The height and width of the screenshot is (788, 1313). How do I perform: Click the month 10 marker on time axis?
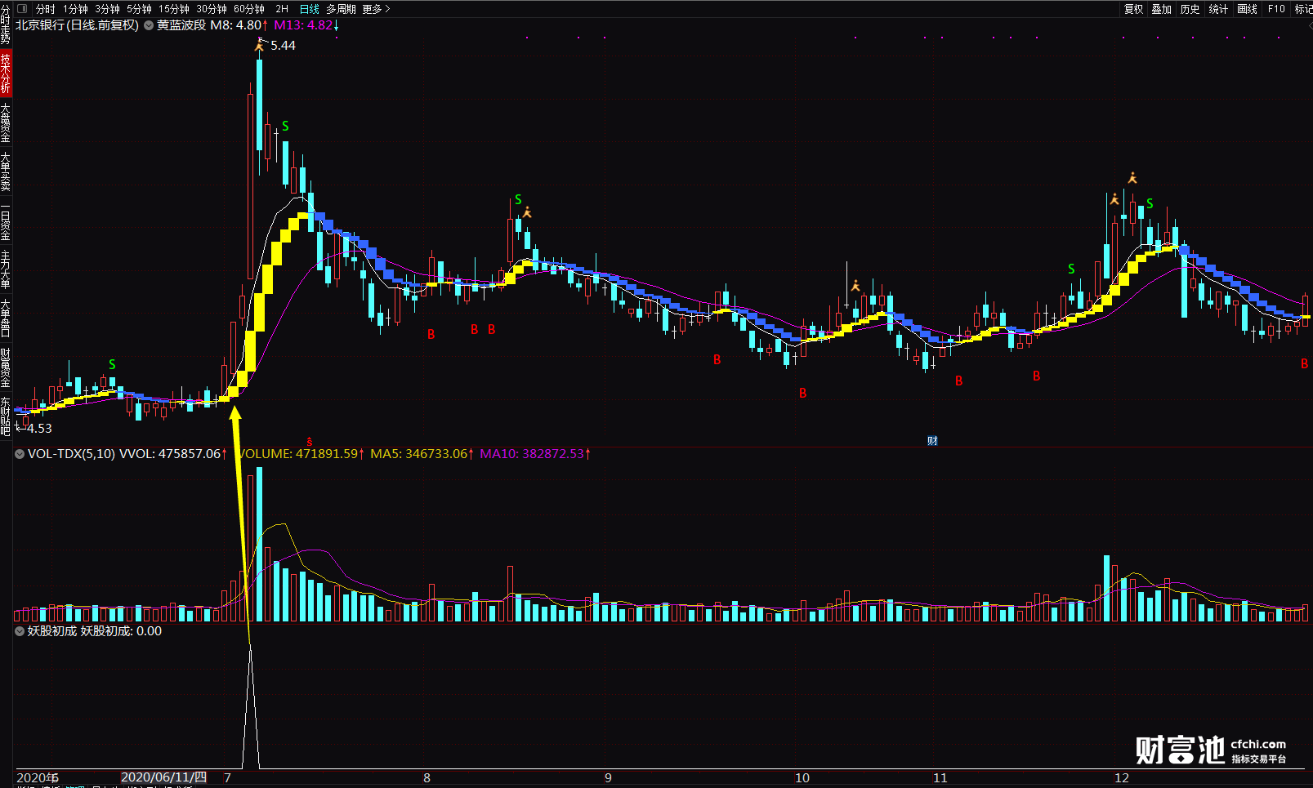[x=802, y=778]
